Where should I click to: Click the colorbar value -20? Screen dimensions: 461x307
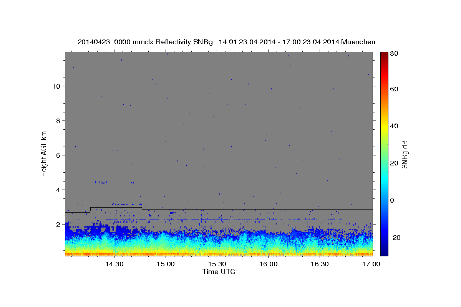point(395,238)
